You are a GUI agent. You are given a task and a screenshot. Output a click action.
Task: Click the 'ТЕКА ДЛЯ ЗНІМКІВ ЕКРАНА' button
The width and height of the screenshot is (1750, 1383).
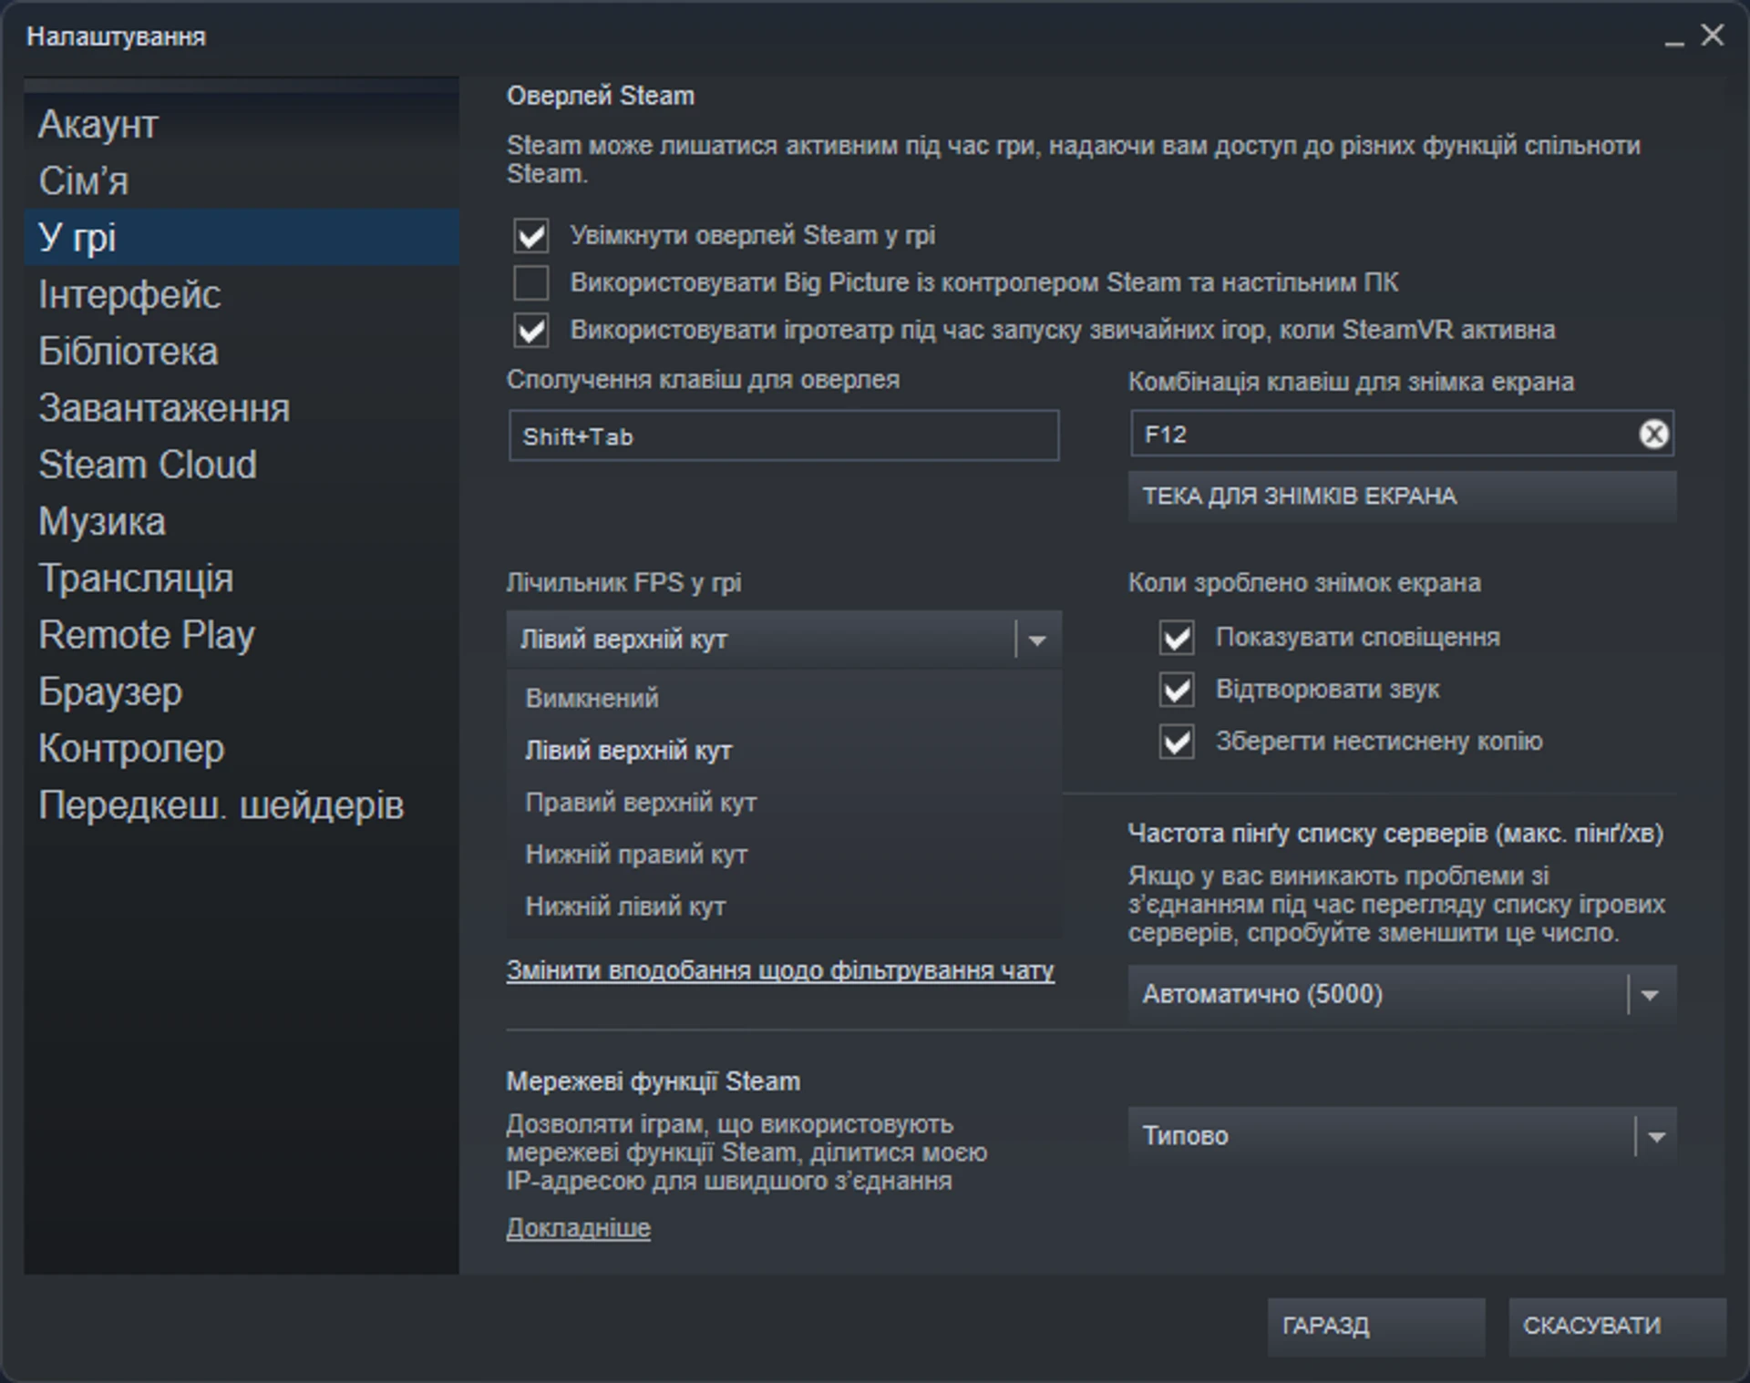[1402, 497]
